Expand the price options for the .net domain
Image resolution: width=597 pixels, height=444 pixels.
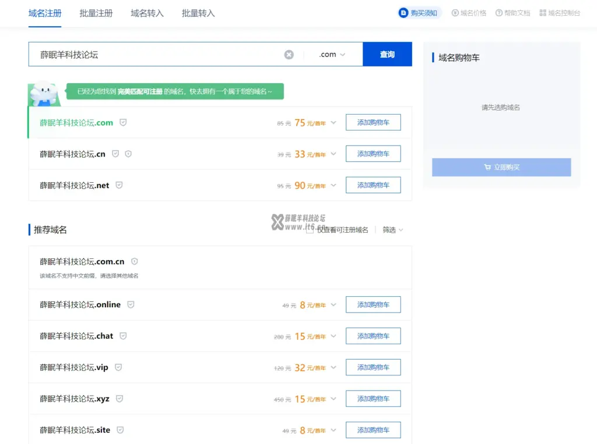tap(333, 185)
